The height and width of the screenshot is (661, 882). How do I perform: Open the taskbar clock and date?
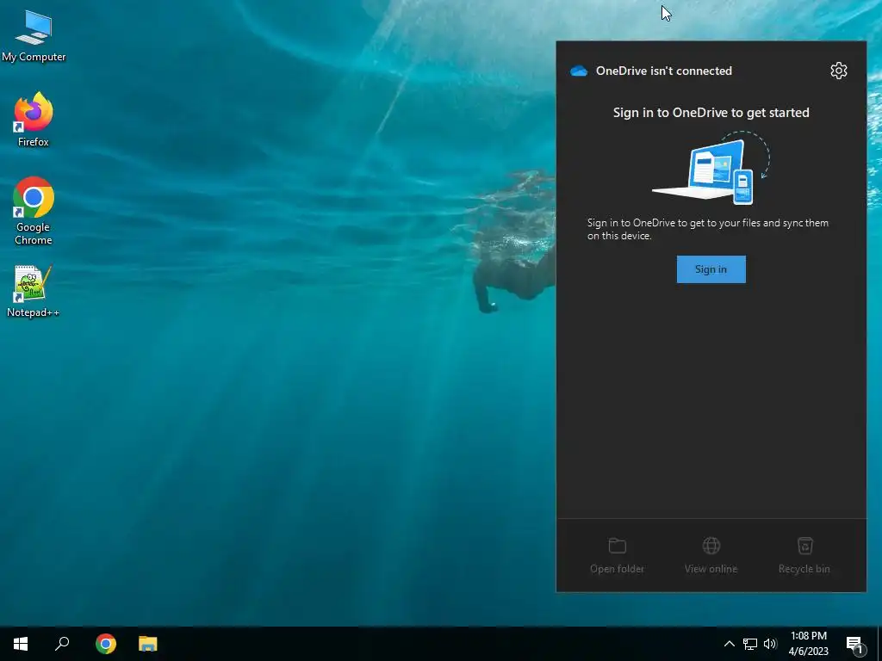click(x=808, y=644)
